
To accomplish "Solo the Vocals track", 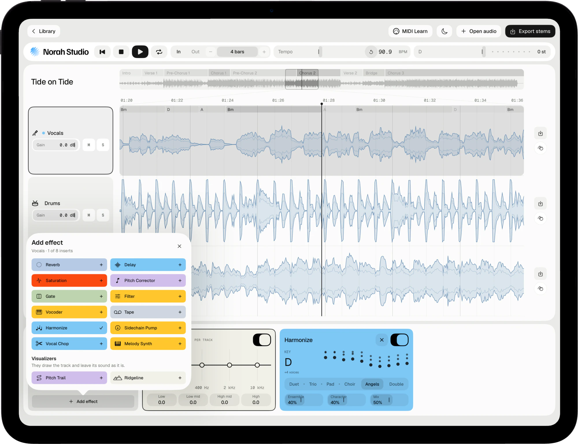I will point(103,145).
